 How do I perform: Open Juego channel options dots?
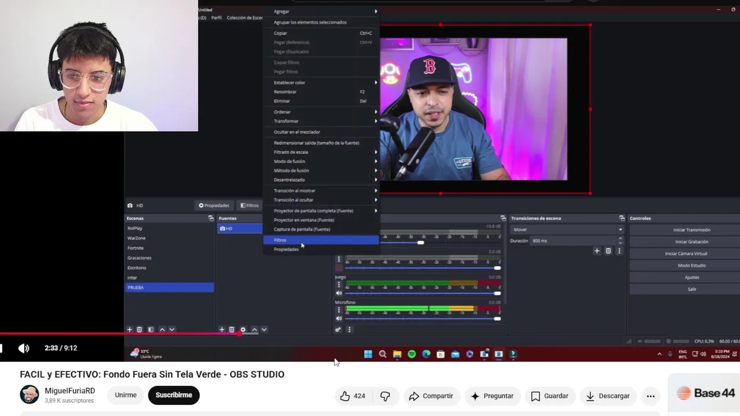[339, 284]
